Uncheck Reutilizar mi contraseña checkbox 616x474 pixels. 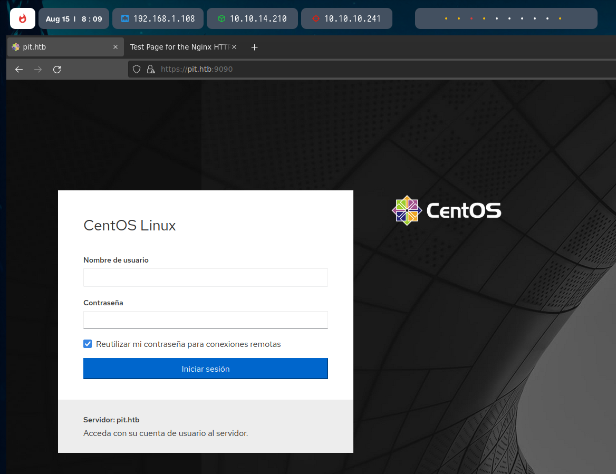point(88,344)
